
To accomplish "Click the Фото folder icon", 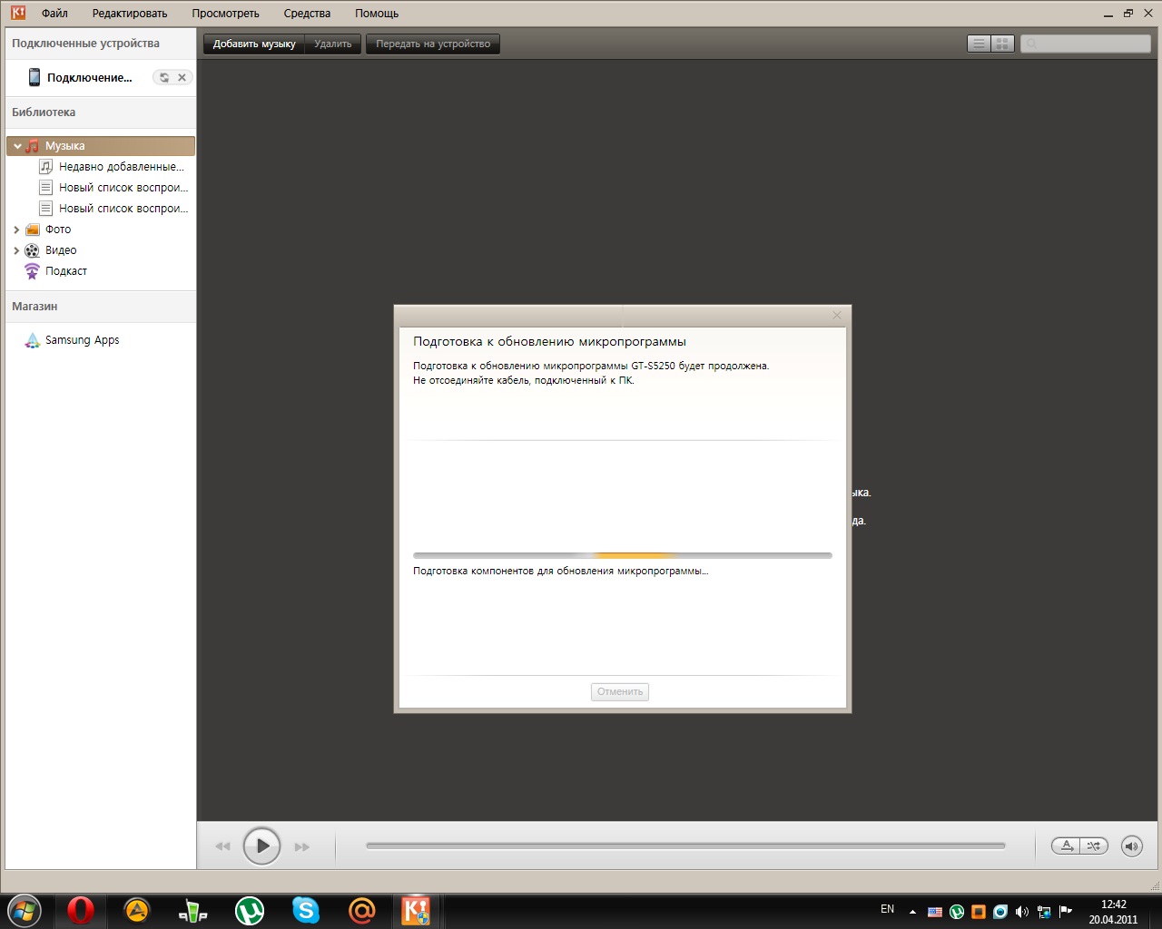I will click(x=33, y=230).
